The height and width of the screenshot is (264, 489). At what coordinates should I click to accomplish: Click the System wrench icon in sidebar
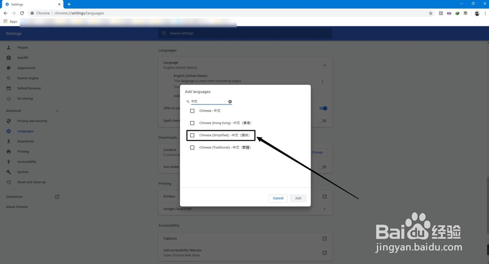[x=9, y=172]
